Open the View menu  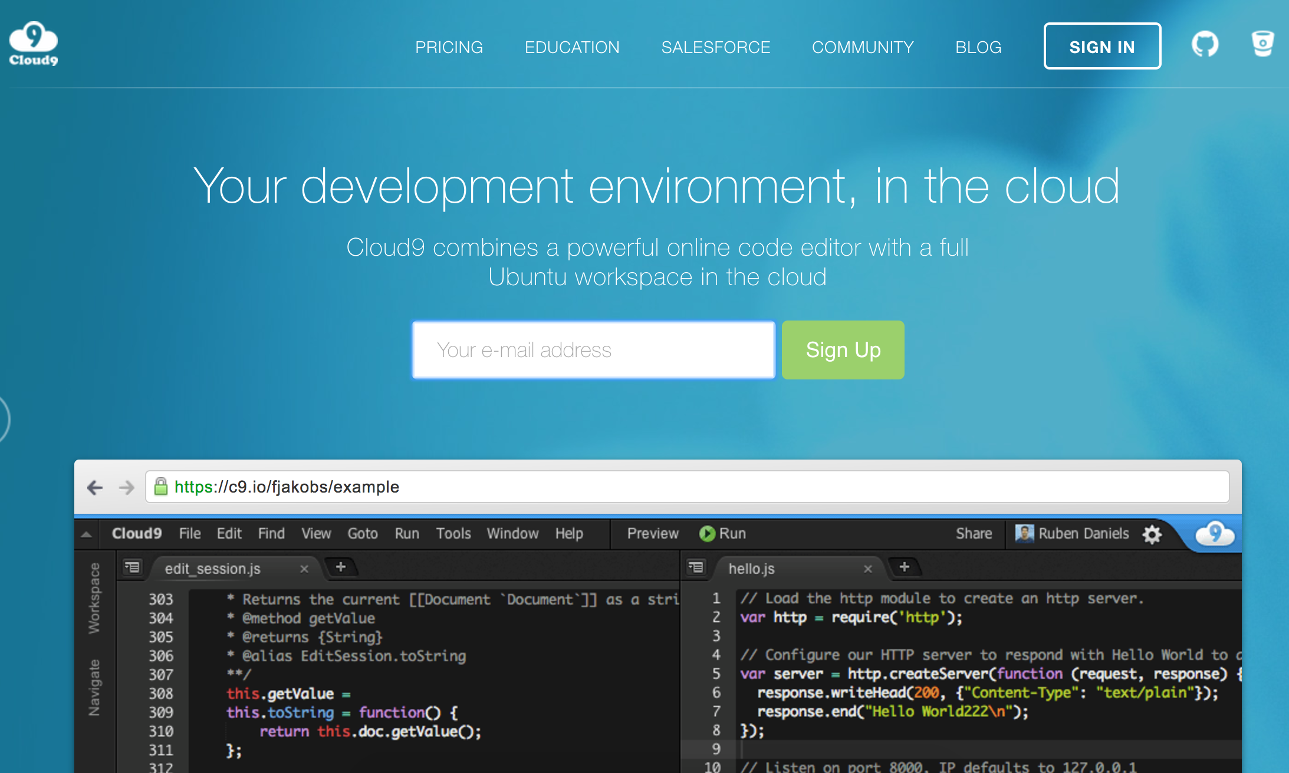pyautogui.click(x=316, y=533)
